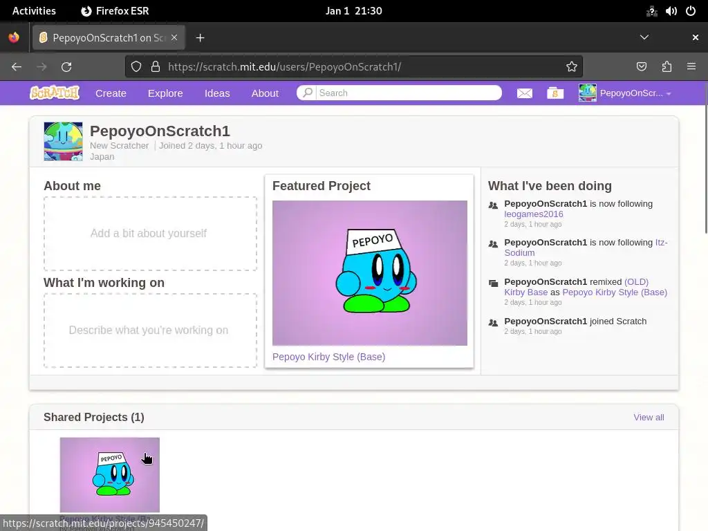Go back with the browser back arrow
Image resolution: width=708 pixels, height=531 pixels.
17,67
